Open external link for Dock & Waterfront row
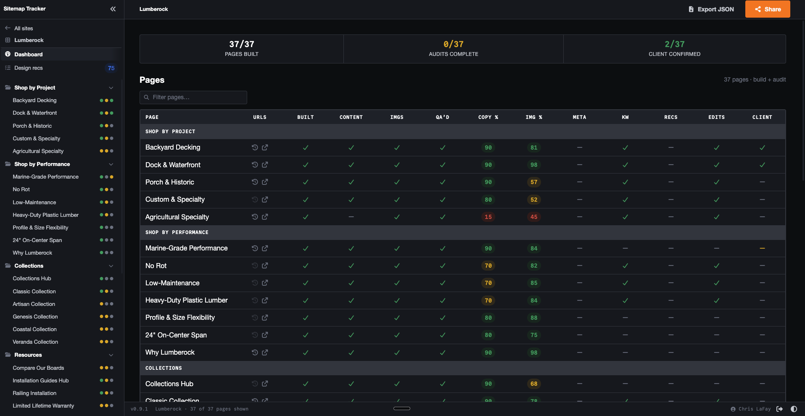This screenshot has height=416, width=805. click(x=265, y=165)
